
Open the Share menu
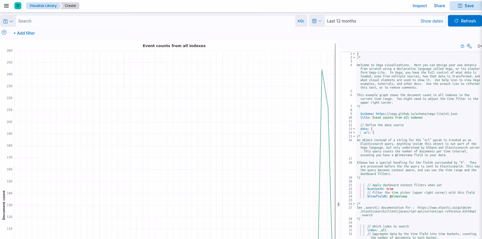pos(439,6)
